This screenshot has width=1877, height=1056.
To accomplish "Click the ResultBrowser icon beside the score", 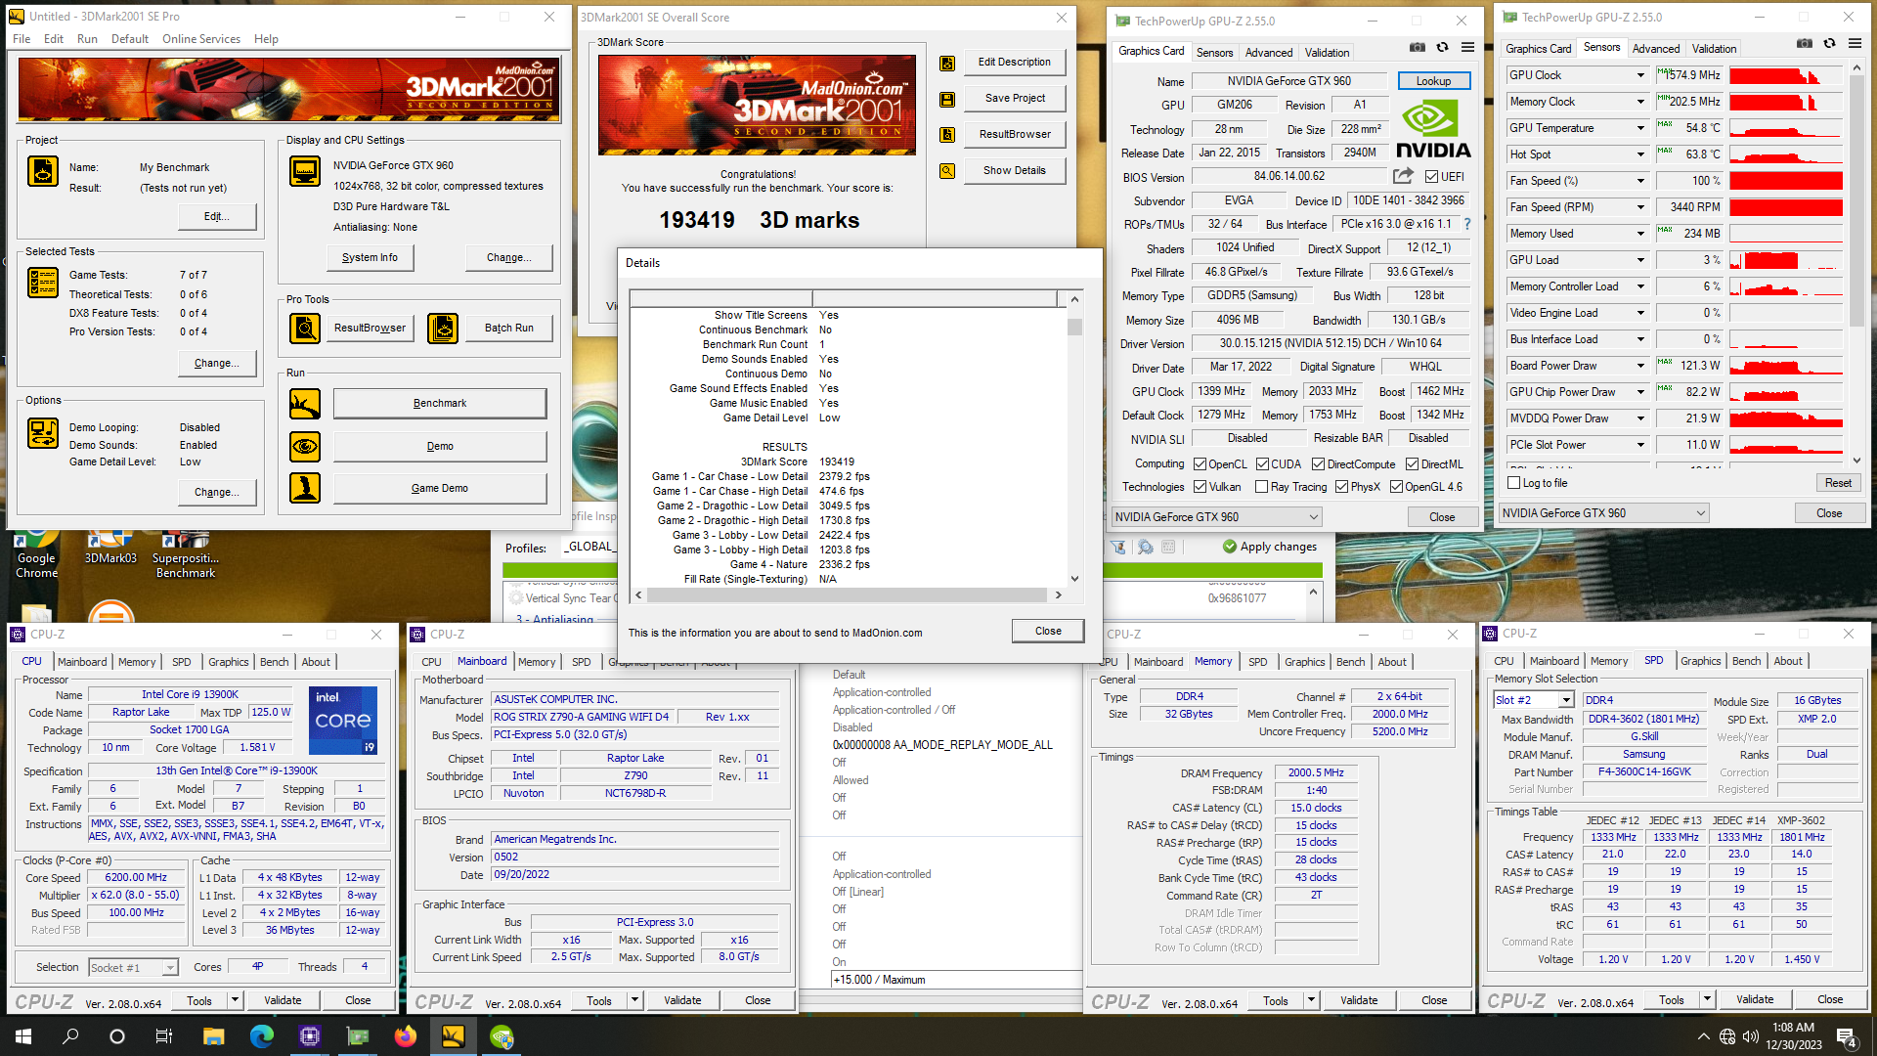I will point(947,136).
